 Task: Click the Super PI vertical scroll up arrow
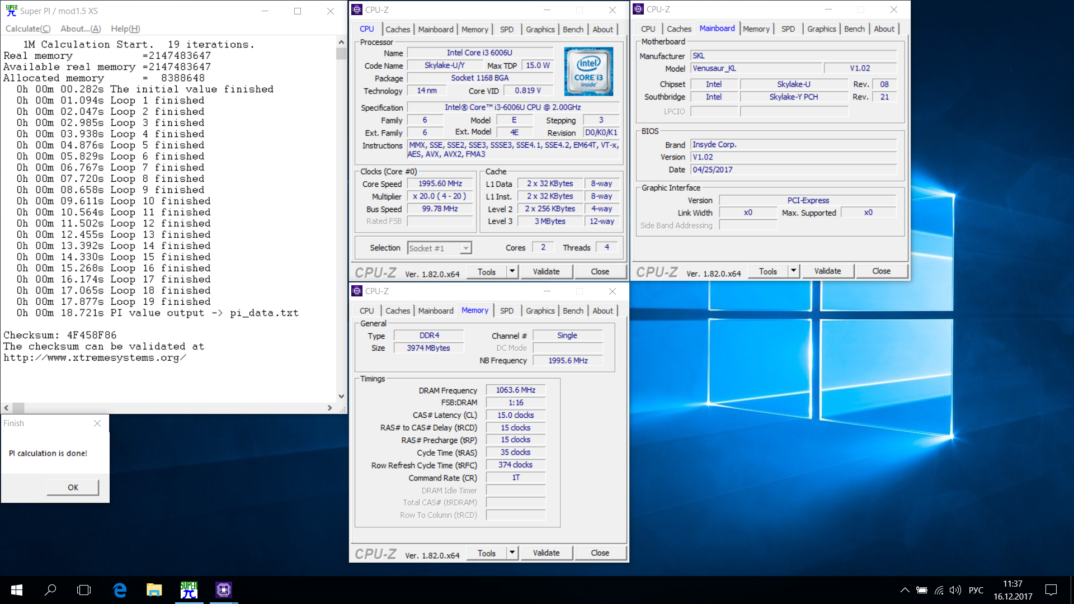tap(341, 42)
